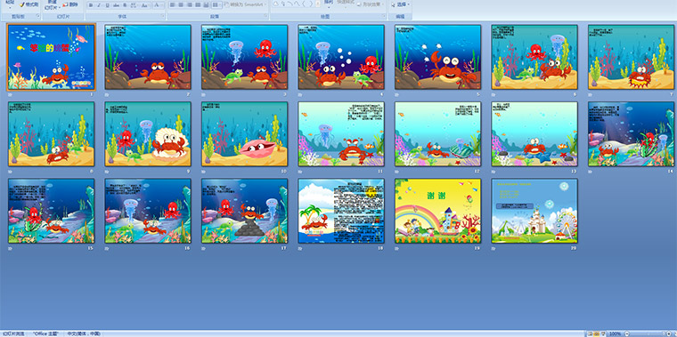Apply italic formatting from the font group
The width and height of the screenshot is (677, 337).
tap(99, 5)
